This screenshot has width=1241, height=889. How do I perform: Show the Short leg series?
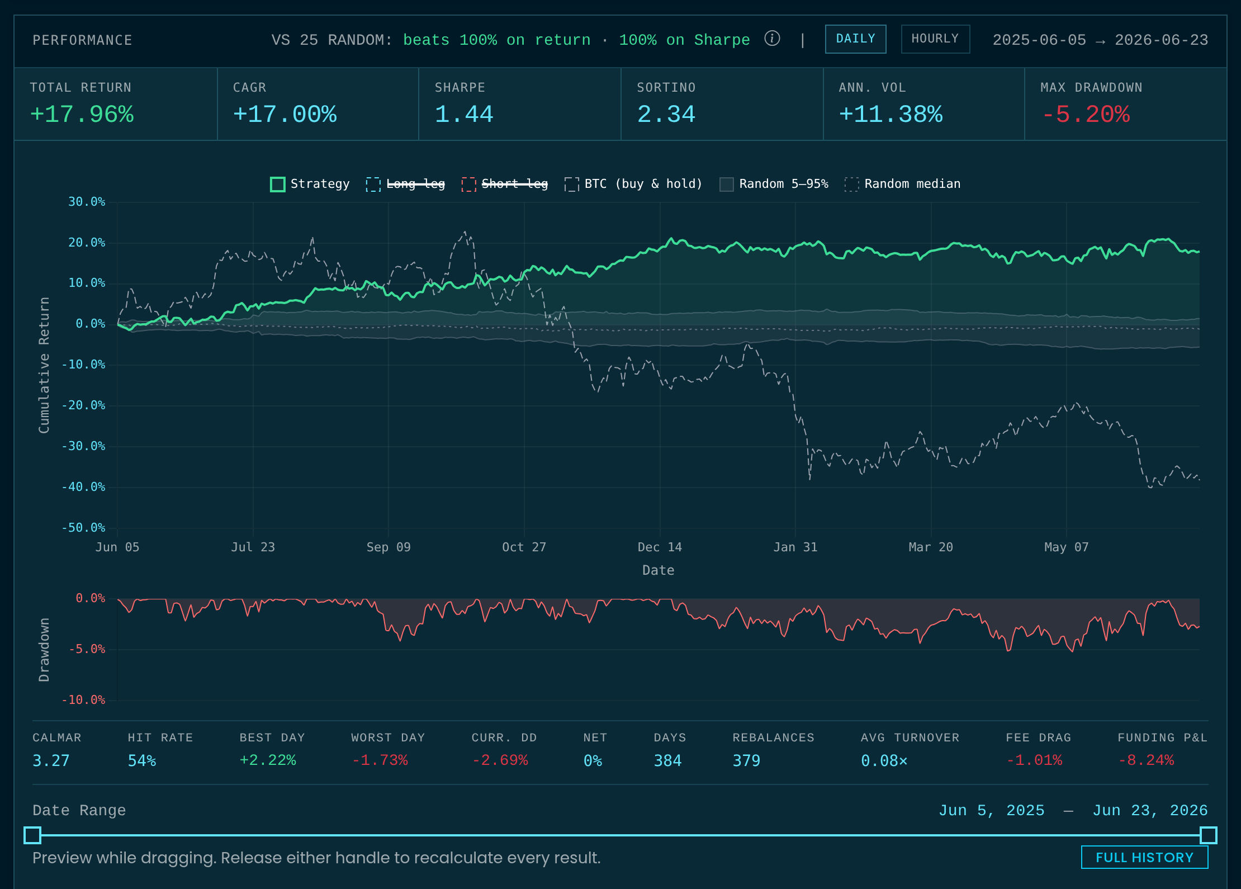tap(505, 184)
